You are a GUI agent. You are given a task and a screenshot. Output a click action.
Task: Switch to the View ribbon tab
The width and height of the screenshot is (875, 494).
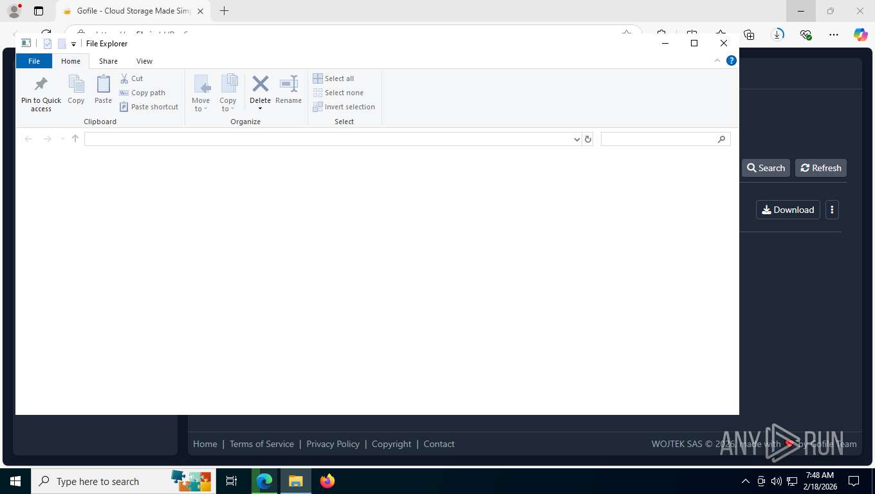coord(144,61)
